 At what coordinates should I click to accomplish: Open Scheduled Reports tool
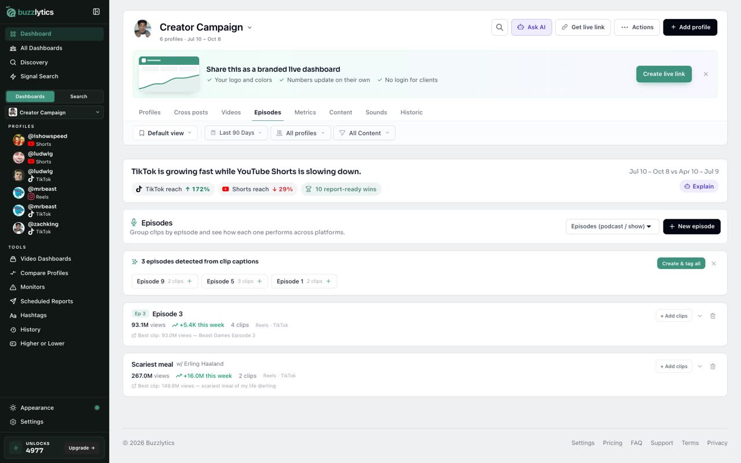point(54,302)
